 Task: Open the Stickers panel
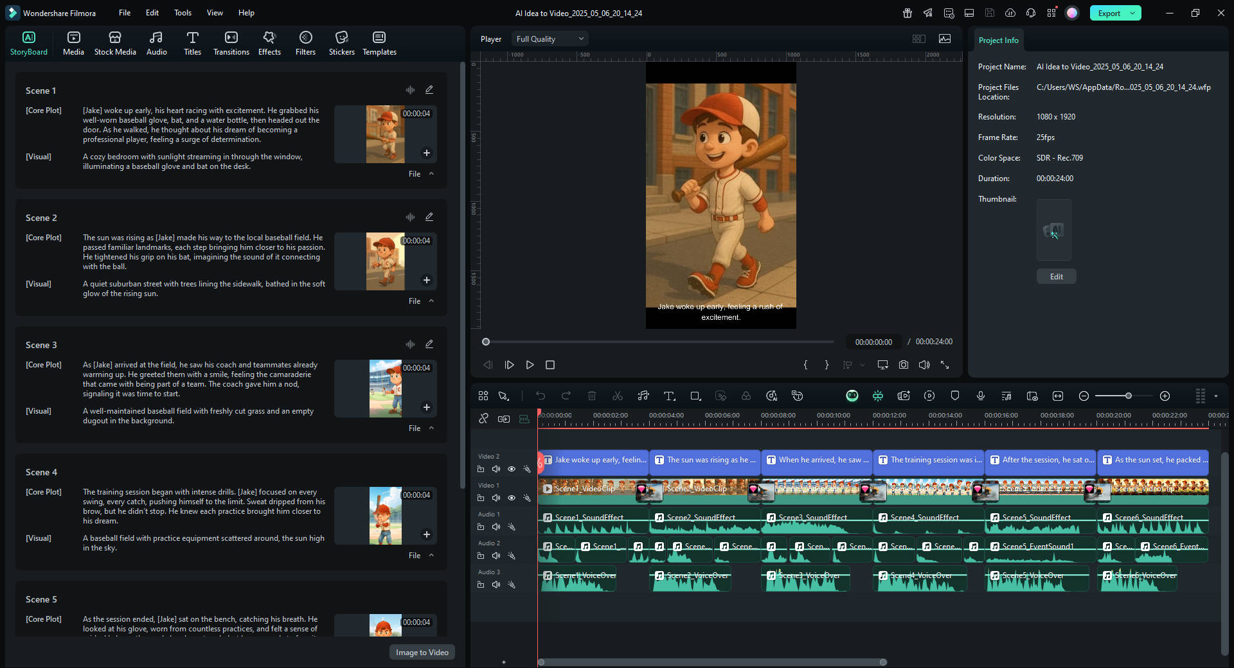[x=341, y=43]
